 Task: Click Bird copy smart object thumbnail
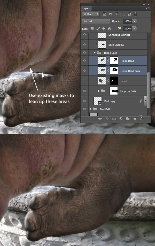[x=98, y=101]
